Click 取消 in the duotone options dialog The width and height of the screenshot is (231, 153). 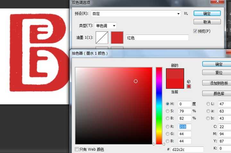[207, 22]
